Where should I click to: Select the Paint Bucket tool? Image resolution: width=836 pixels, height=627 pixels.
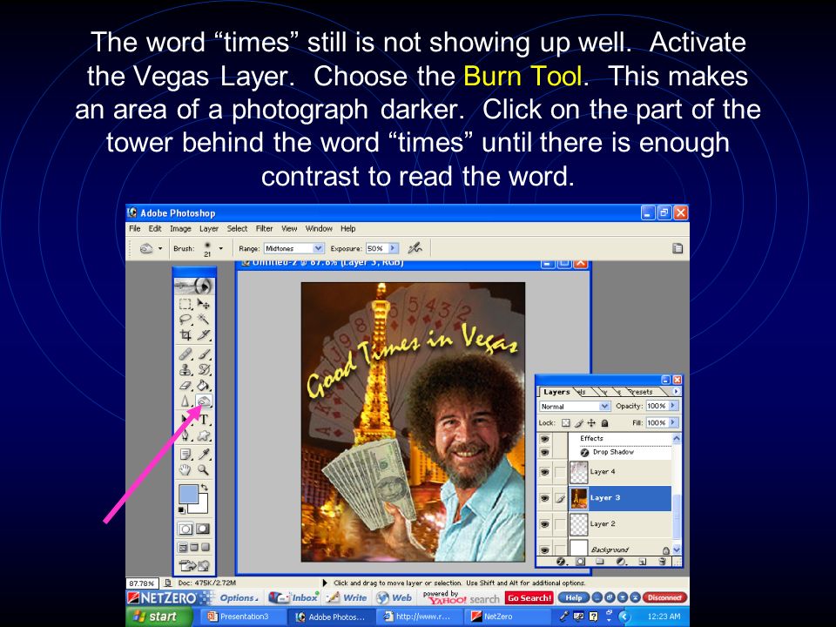tap(204, 385)
